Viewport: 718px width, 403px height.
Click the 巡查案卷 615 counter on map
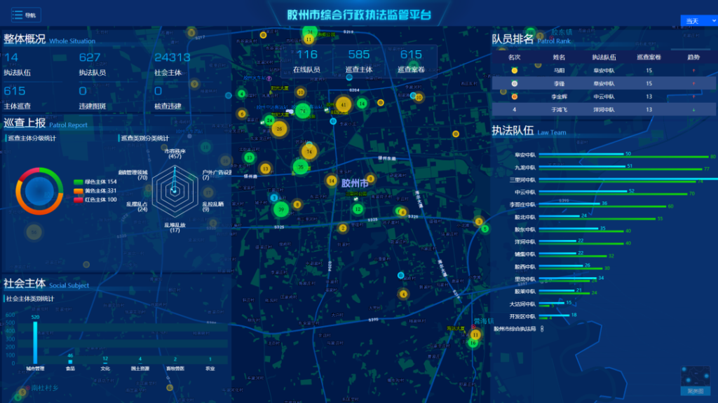[411, 62]
